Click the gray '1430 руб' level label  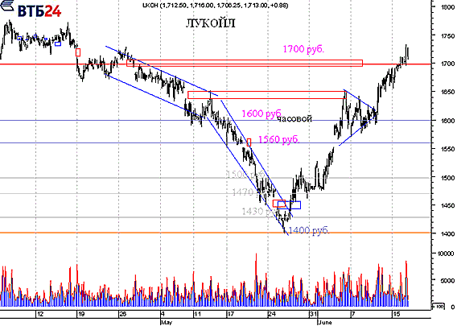click(x=258, y=211)
